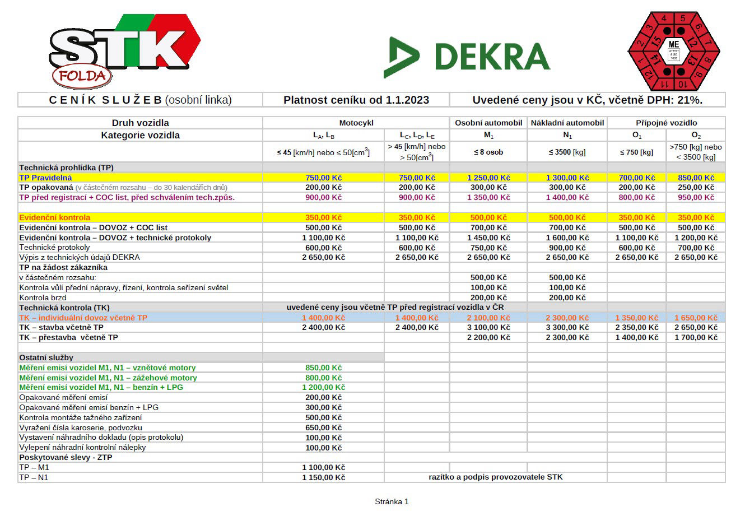Click the '3 100,00 Kč' price cell

(x=488, y=328)
